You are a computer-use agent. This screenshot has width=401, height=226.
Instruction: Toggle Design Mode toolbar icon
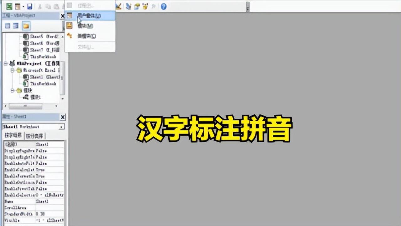[119, 6]
